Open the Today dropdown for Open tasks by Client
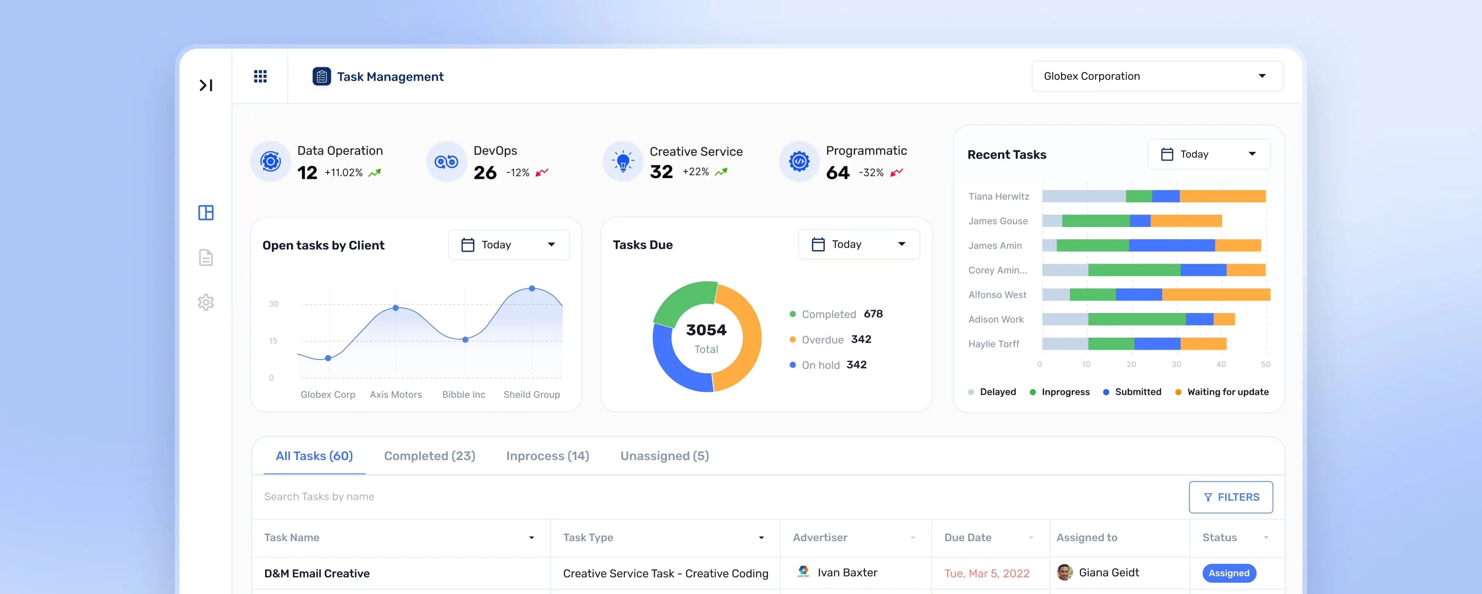This screenshot has width=1482, height=594. pyautogui.click(x=509, y=245)
